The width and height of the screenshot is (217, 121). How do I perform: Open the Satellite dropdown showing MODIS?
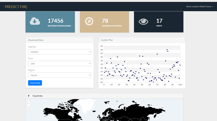[x=59, y=52]
